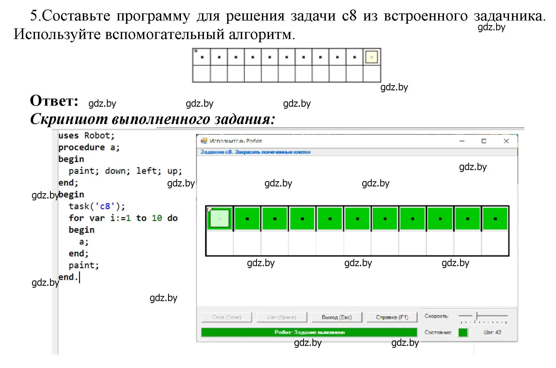Click the 'Шаг: 42' step counter

[x=492, y=332]
